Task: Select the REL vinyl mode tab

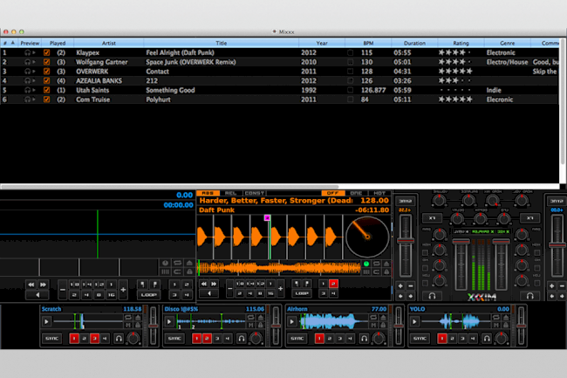Action: 231,193
